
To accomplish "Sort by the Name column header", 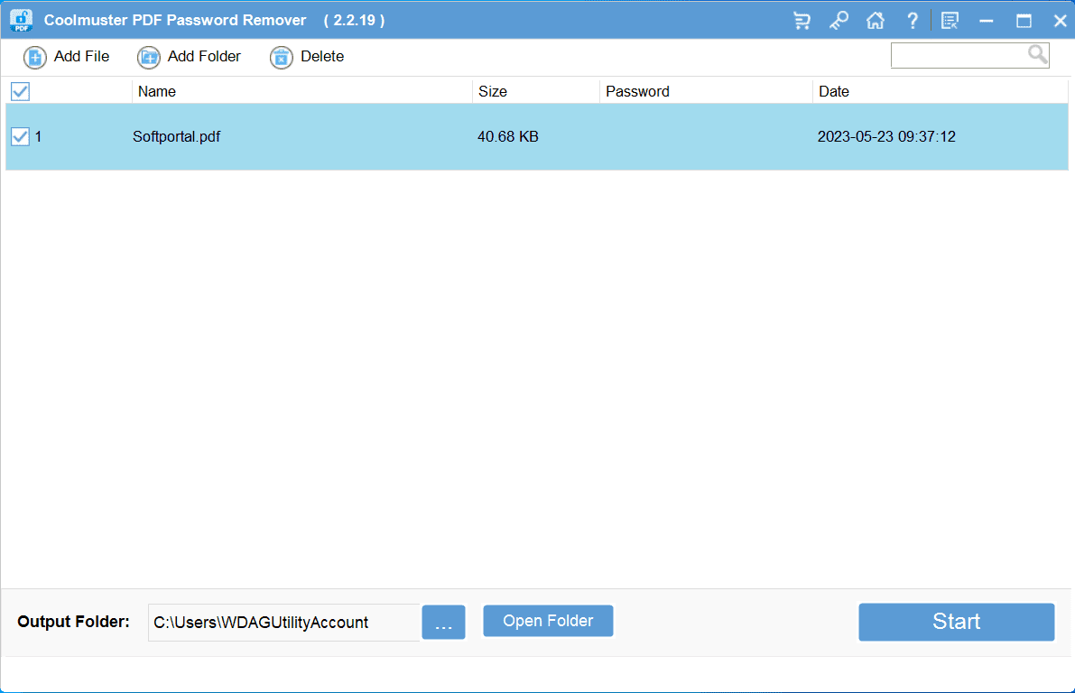I will point(301,91).
